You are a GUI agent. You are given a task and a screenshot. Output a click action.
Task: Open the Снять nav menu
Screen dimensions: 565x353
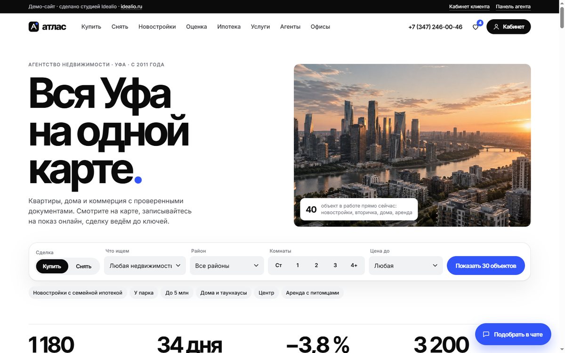tap(120, 27)
